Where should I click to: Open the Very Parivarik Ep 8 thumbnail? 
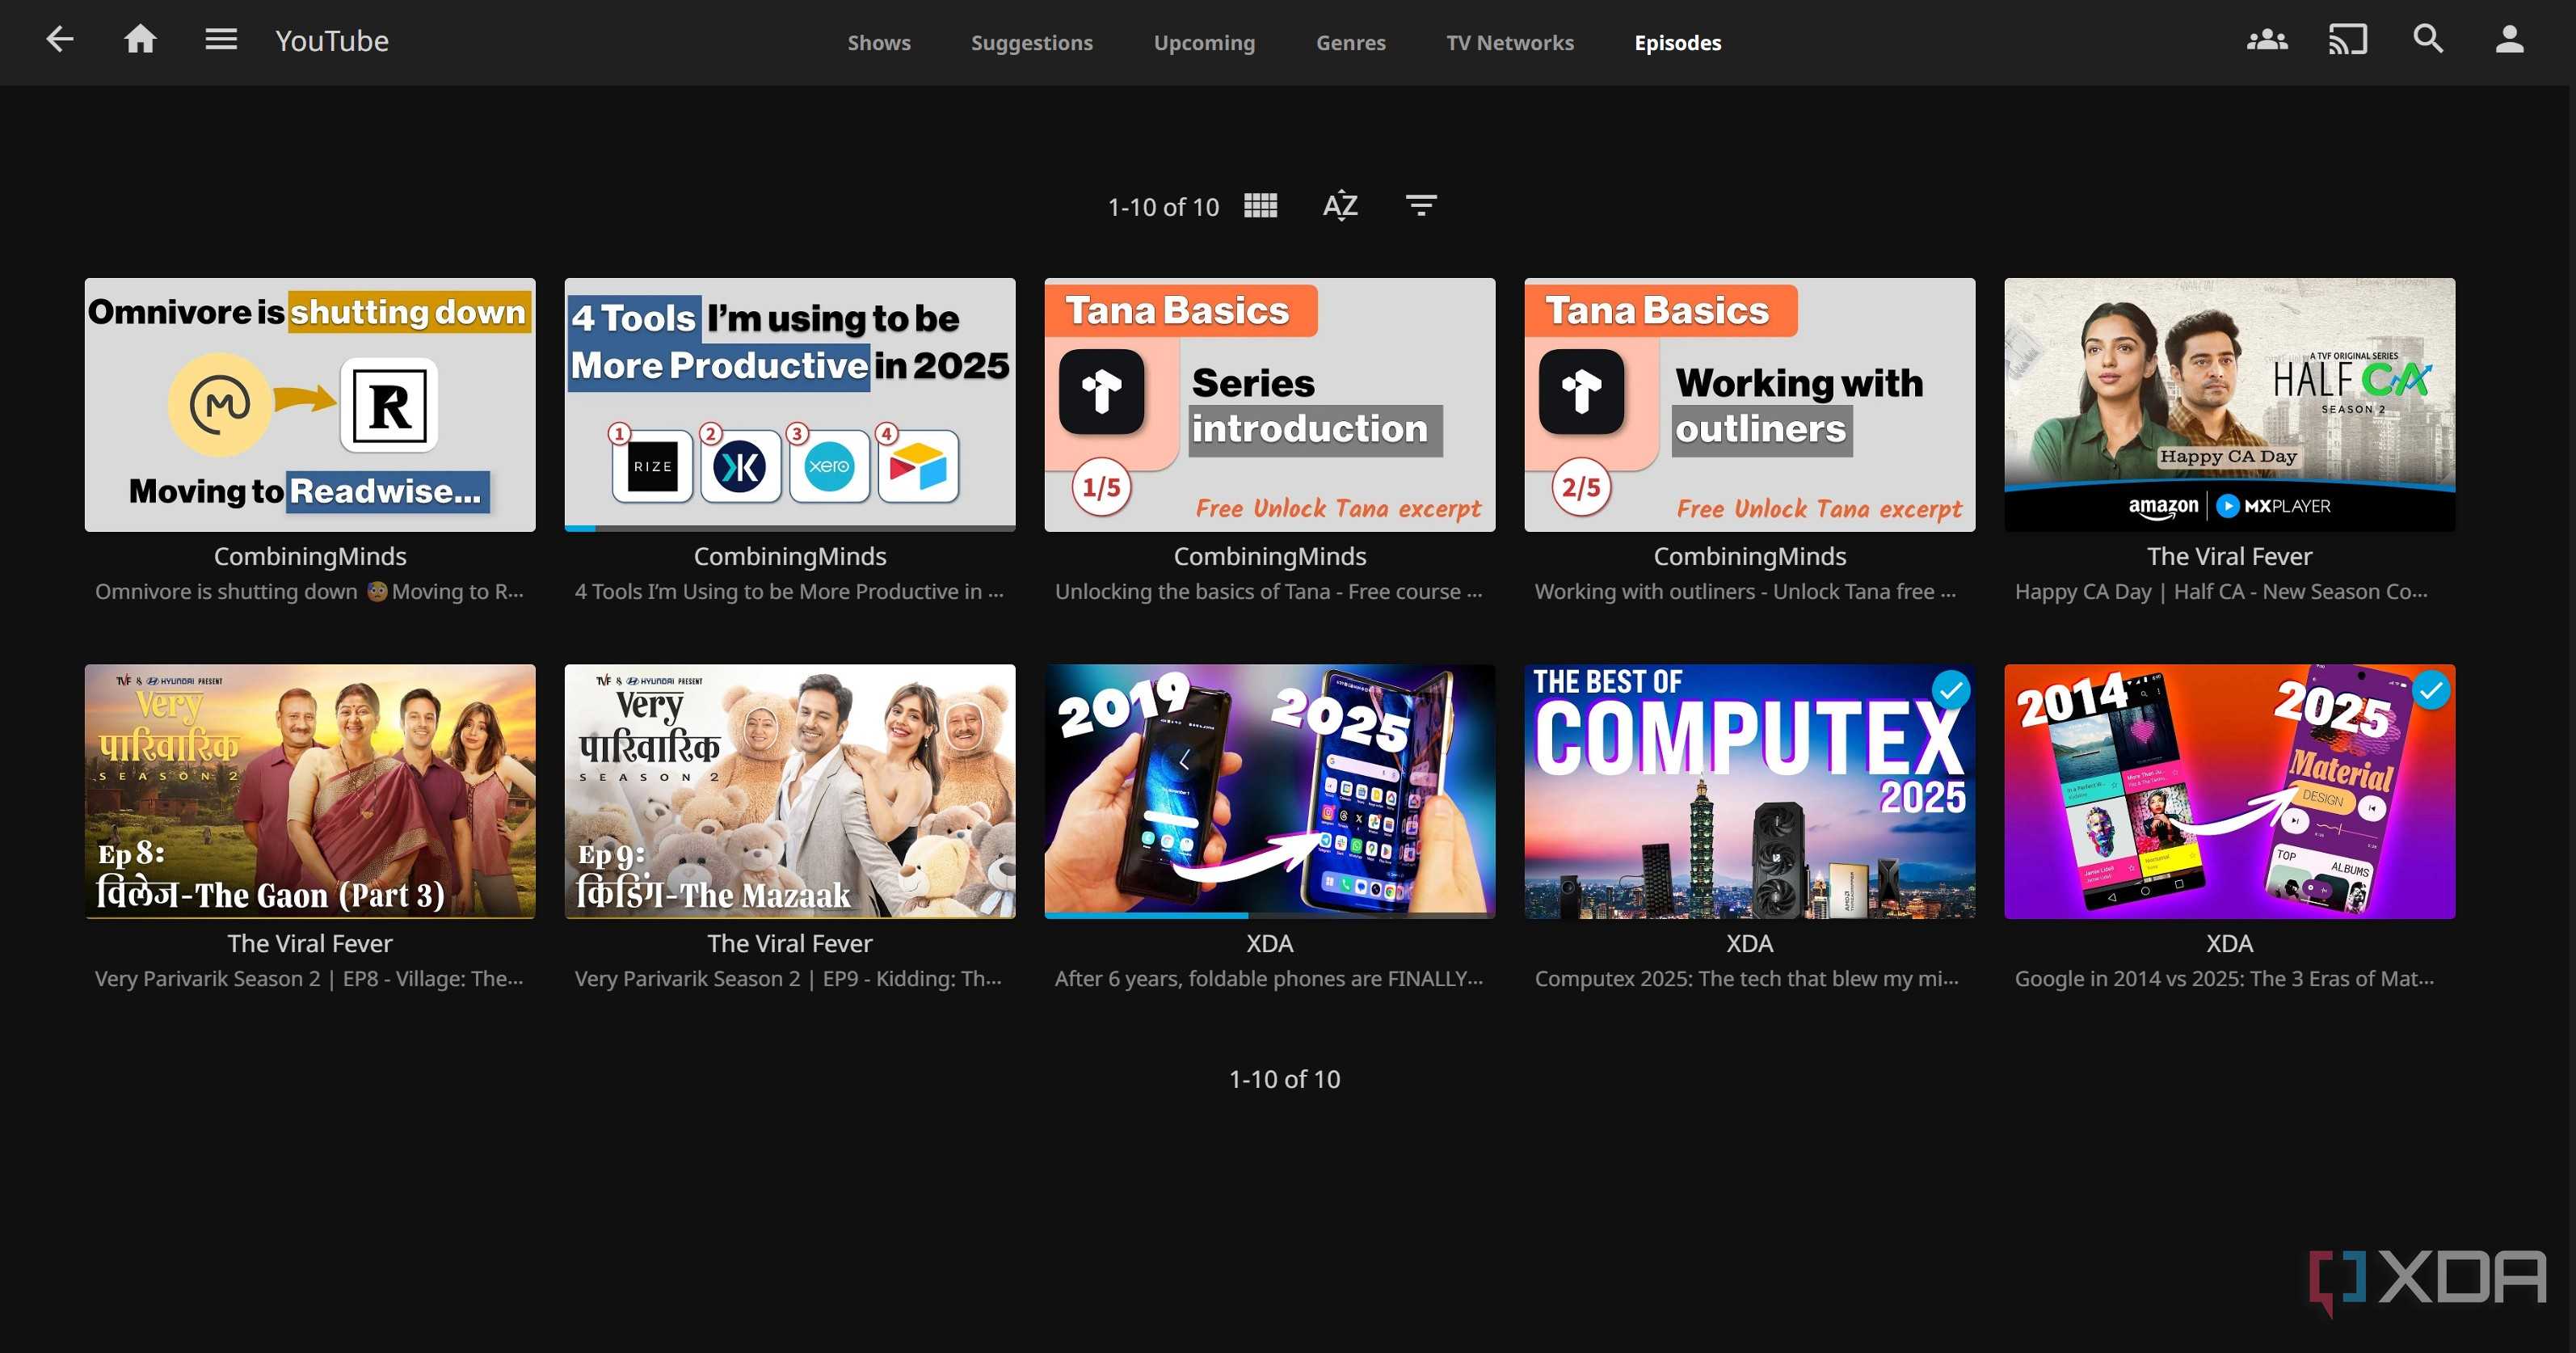(x=310, y=792)
